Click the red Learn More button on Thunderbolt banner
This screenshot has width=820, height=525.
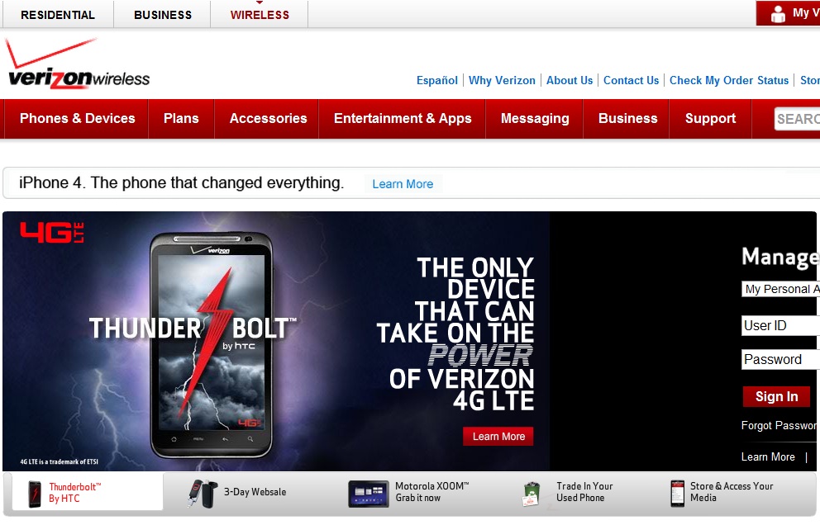498,437
